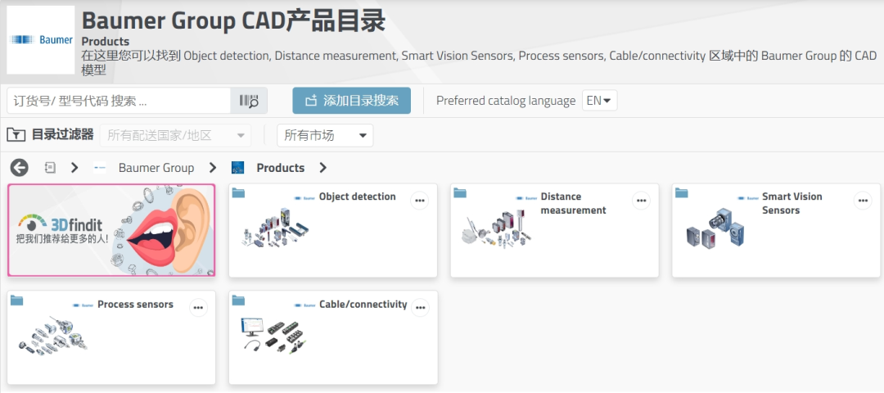
Task: Click the 添加目录搜索 button
Action: [x=351, y=101]
